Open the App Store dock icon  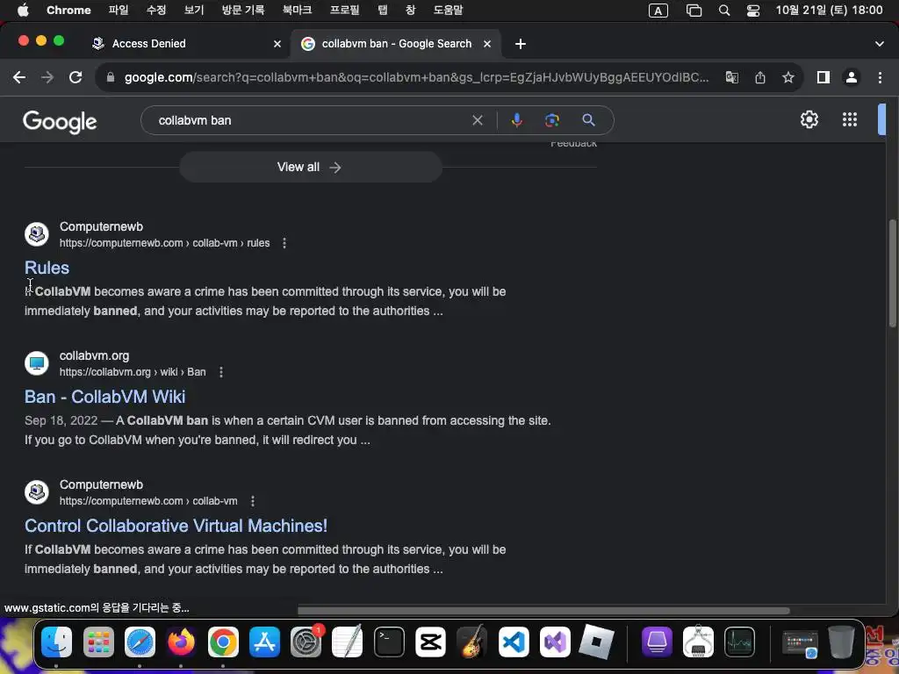264,642
